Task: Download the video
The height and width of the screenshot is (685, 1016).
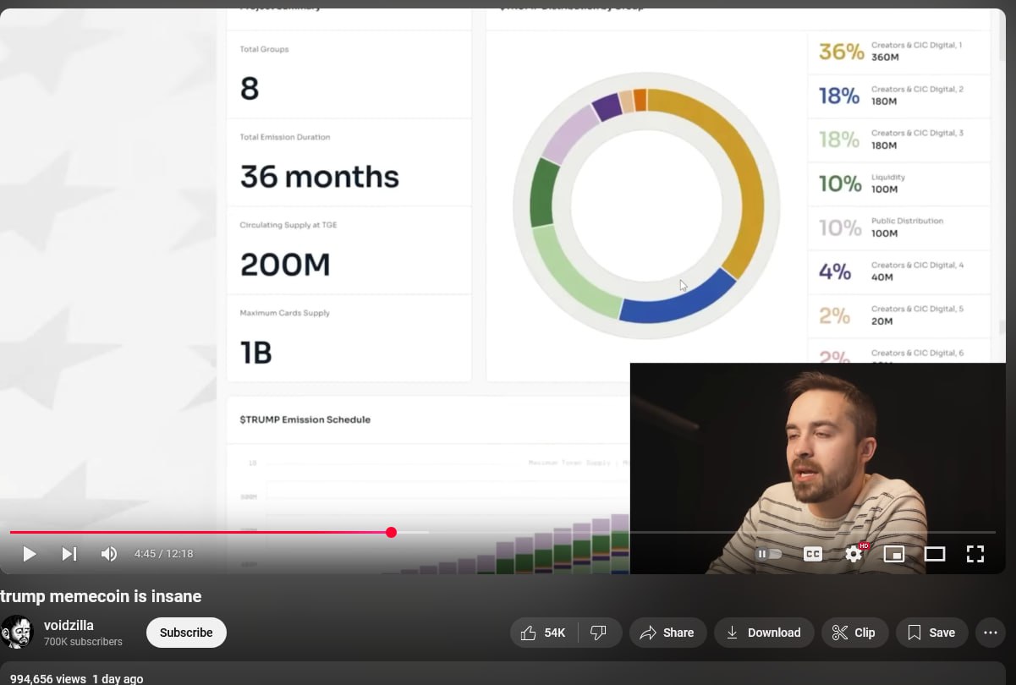Action: (764, 633)
